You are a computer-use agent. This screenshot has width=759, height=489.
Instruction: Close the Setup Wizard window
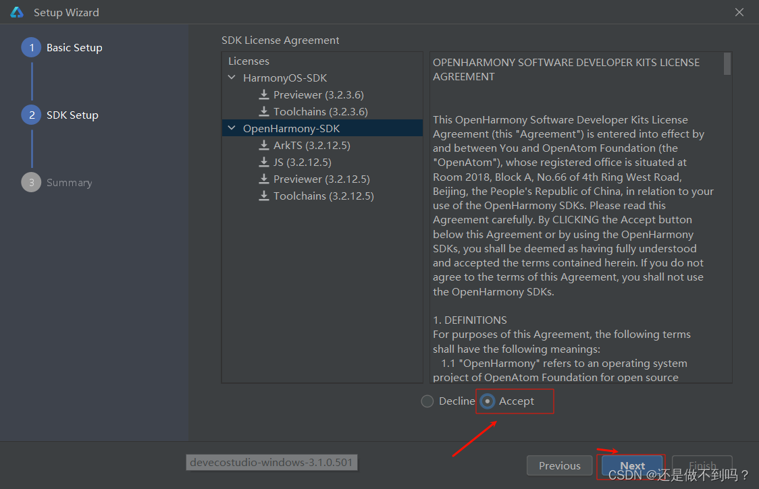tap(739, 13)
